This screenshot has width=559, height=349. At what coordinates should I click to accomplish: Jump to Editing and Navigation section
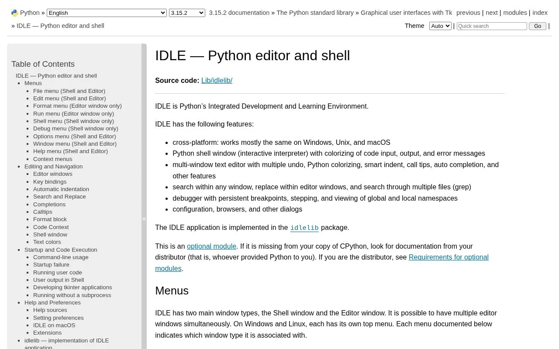click(53, 166)
